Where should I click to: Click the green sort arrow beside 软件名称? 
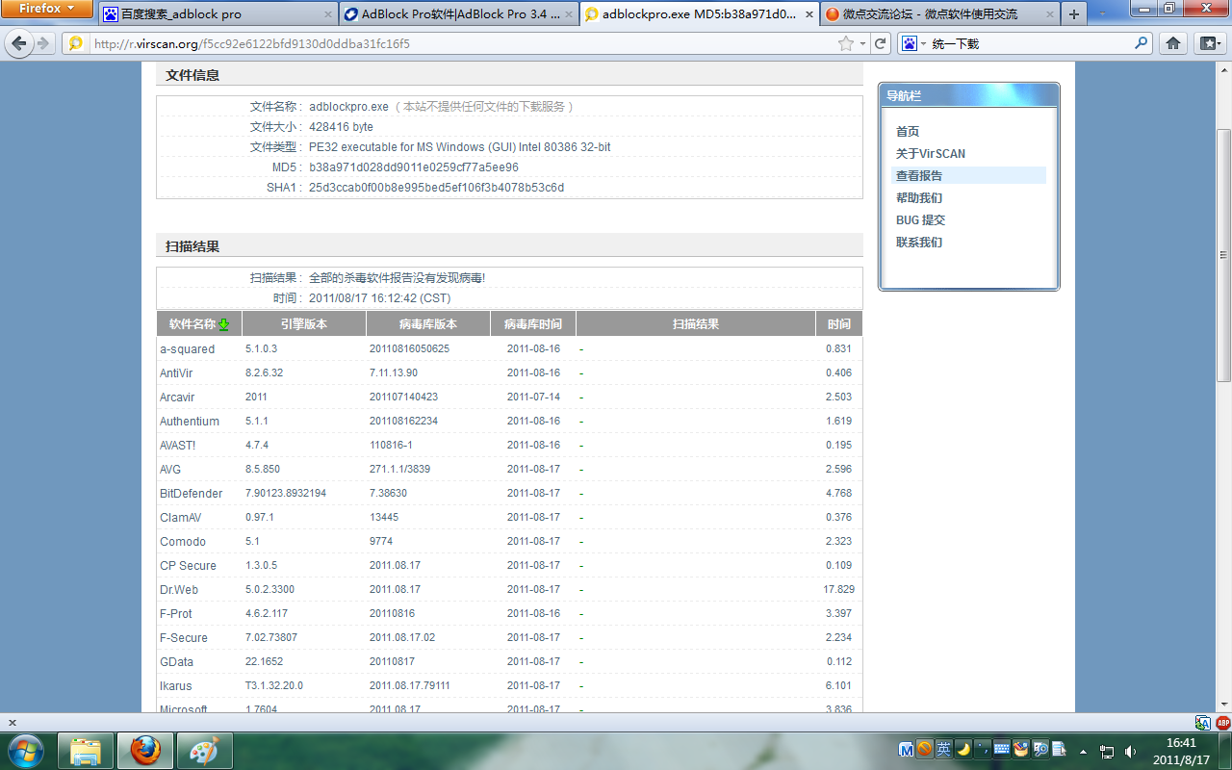[224, 324]
